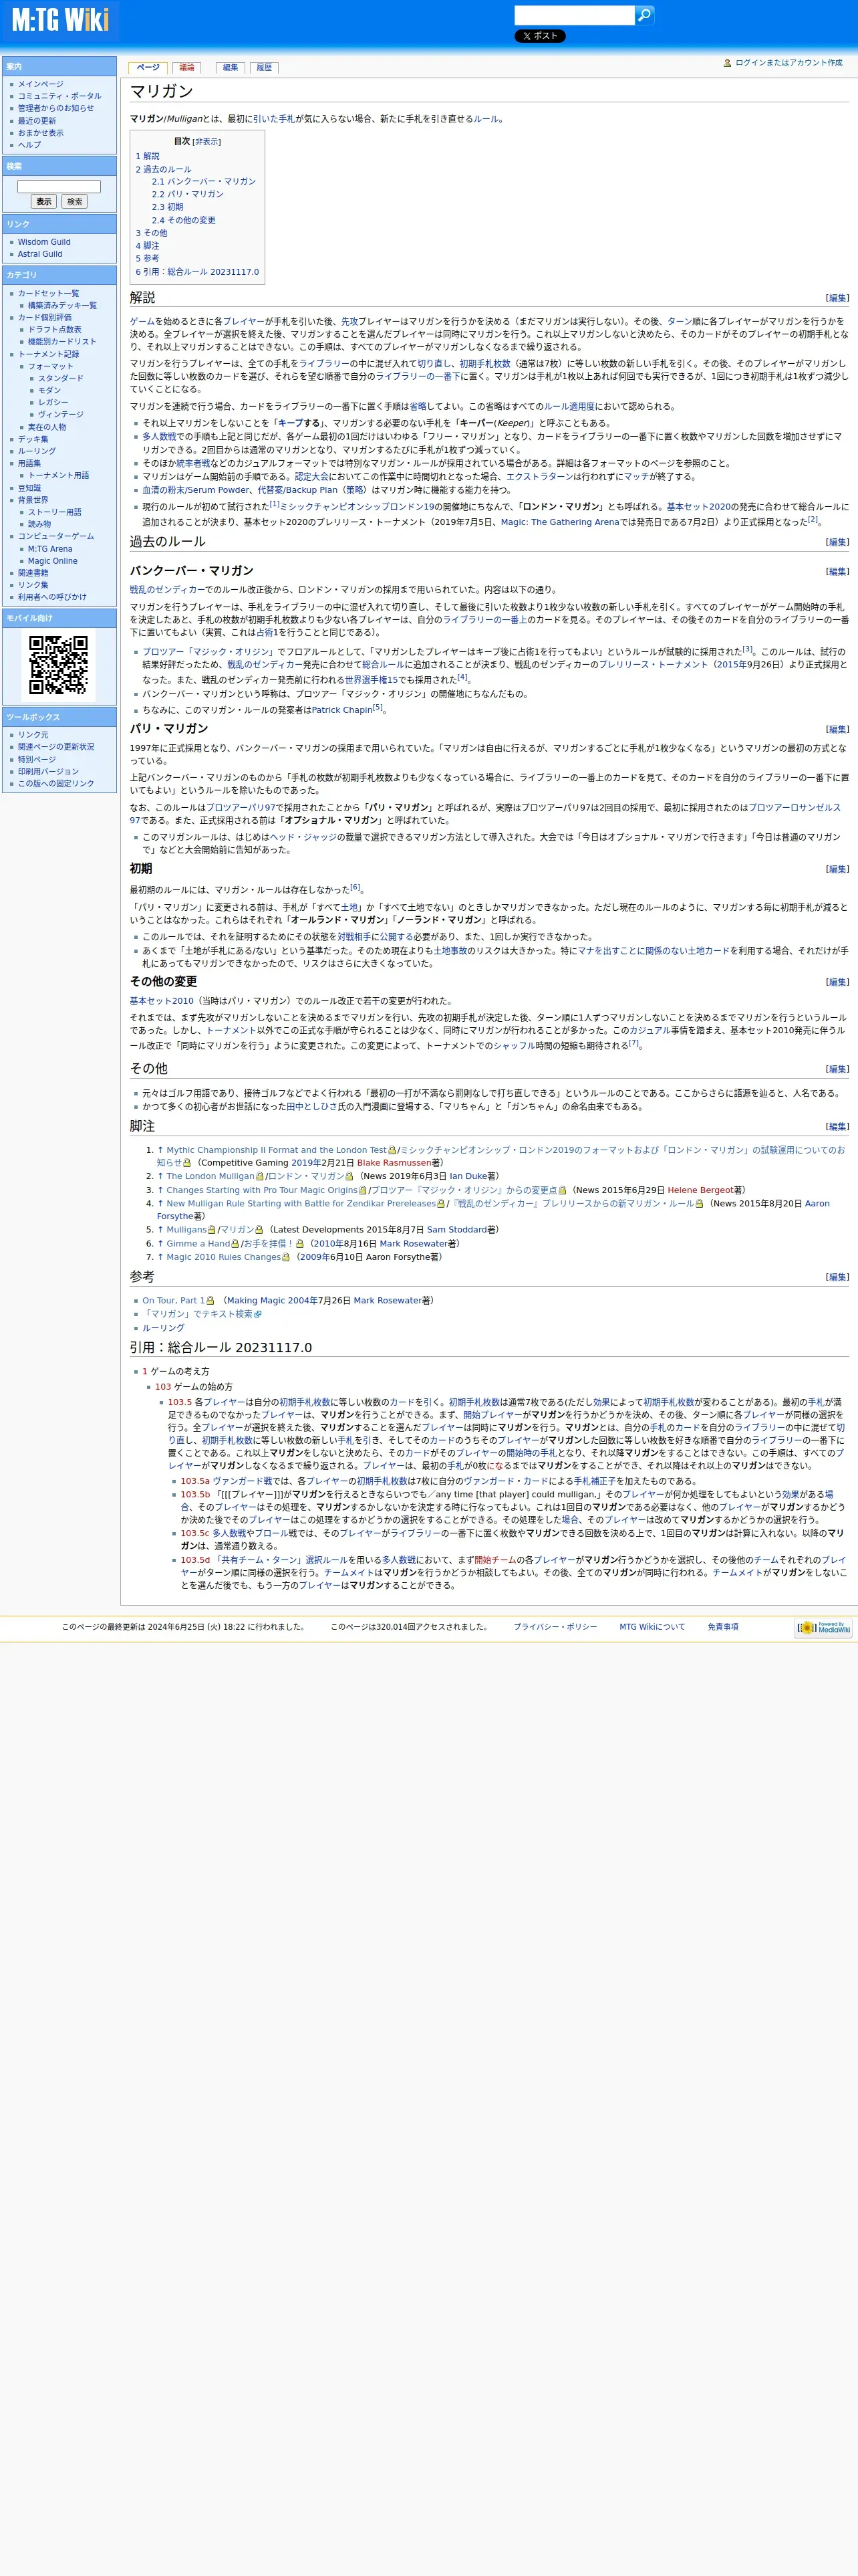Screen dimensions: 858x2576
Task: Click the X ポスト share button
Action: click(x=539, y=36)
